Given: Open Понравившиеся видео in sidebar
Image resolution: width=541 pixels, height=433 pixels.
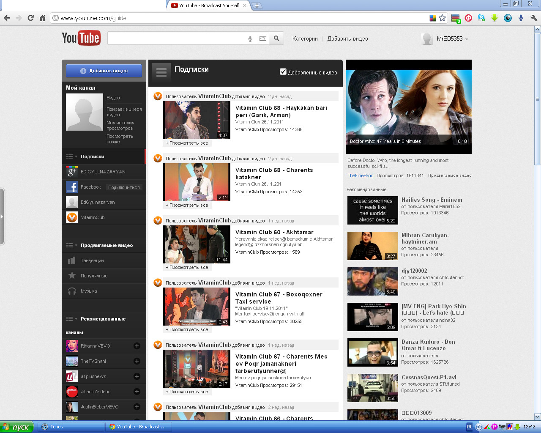Looking at the screenshot, I should pyautogui.click(x=124, y=112).
